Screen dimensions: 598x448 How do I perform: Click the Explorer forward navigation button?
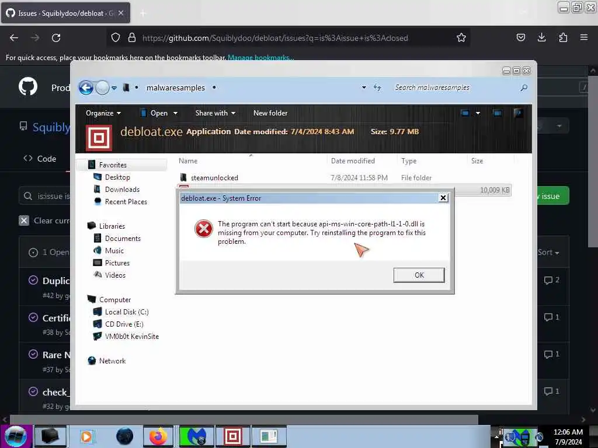pos(102,87)
